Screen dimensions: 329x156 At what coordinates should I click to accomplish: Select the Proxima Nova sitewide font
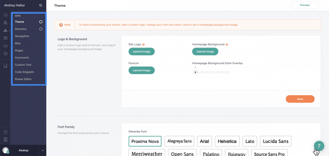click(x=145, y=141)
